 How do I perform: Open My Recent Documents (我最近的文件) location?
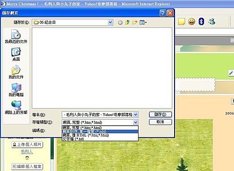coord(16,36)
